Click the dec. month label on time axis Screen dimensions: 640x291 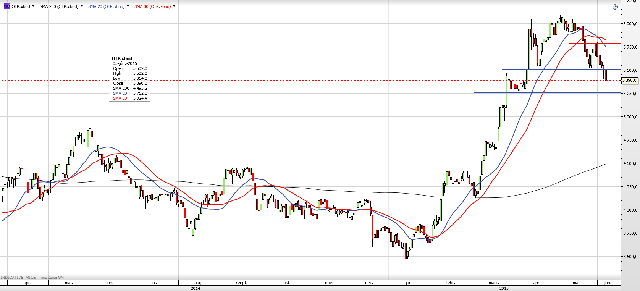[369, 283]
